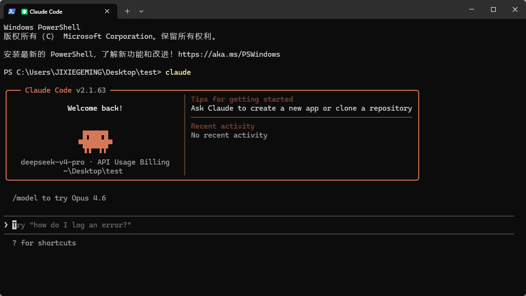Minimize the terminal window

pyautogui.click(x=472, y=9)
